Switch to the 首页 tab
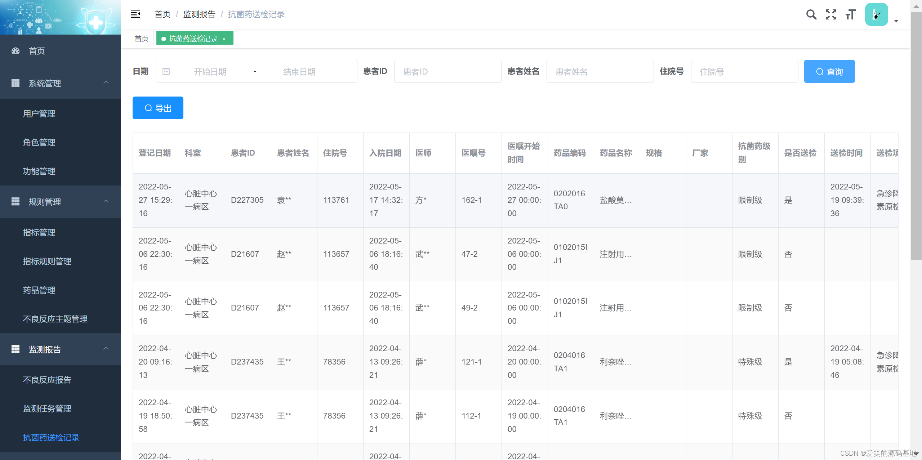The height and width of the screenshot is (460, 922). point(142,39)
